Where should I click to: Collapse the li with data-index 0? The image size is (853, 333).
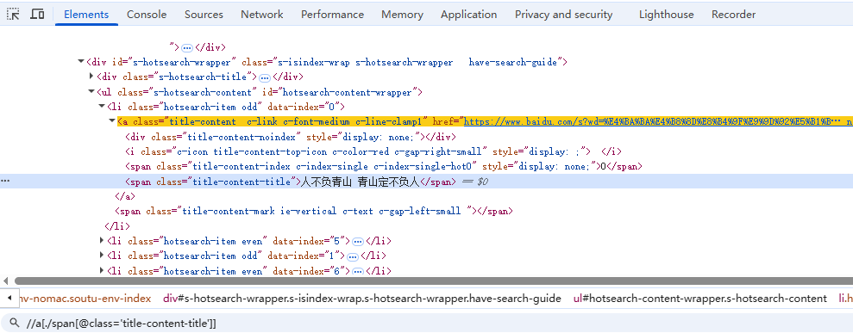[102, 107]
